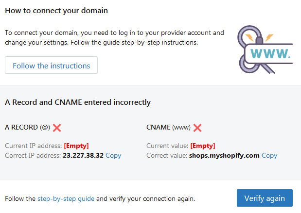Viewport: 301px width, 213px height.
Task: Click the www domain plug illustration
Action: 265,49
